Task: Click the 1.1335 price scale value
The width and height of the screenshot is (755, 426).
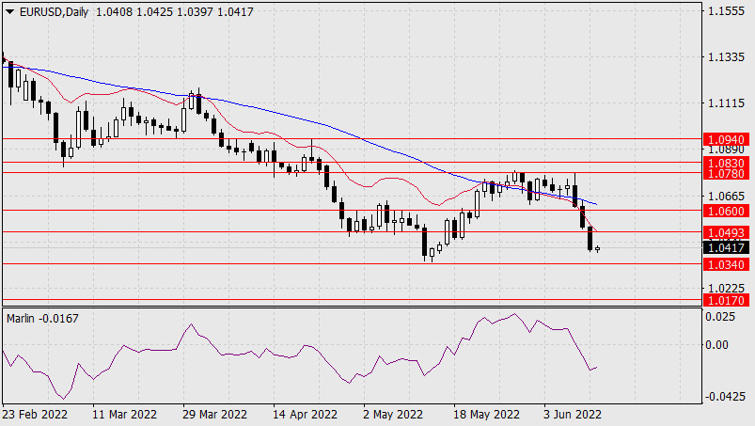Action: (x=726, y=57)
